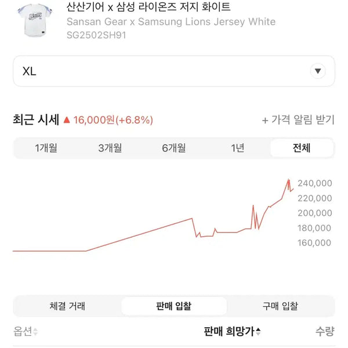This screenshot has height=348, width=348.
Task: Sort by 판매 희망가 arrows
Action: click(x=258, y=332)
